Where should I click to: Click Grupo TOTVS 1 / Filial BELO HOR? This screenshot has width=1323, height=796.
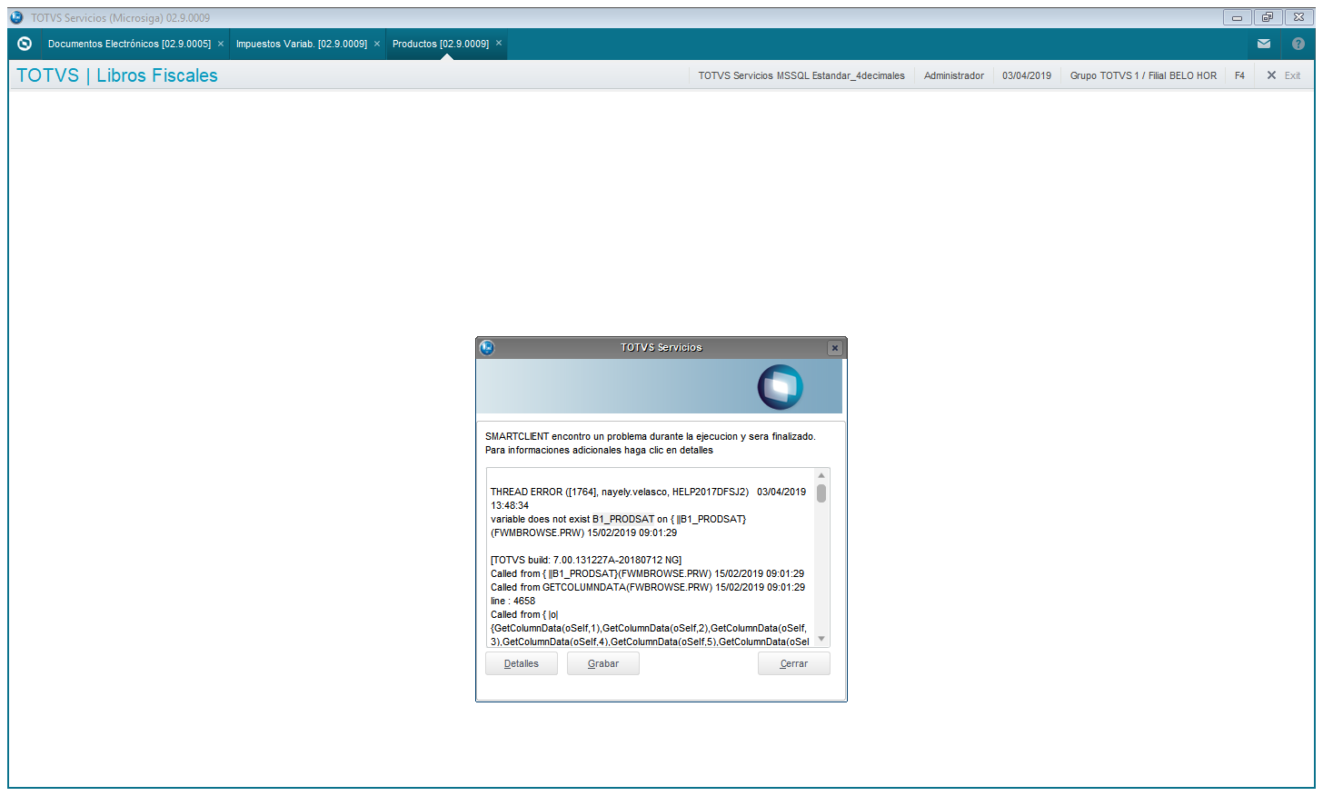tap(1143, 75)
